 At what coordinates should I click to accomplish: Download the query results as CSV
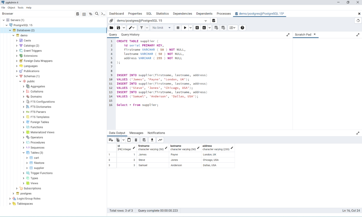click(x=152, y=140)
